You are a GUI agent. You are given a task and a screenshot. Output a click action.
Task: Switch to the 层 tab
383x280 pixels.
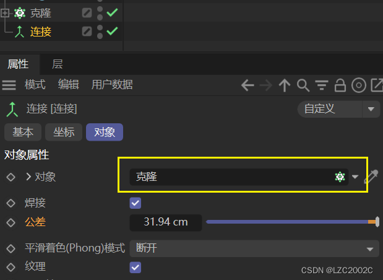pyautogui.click(x=57, y=64)
